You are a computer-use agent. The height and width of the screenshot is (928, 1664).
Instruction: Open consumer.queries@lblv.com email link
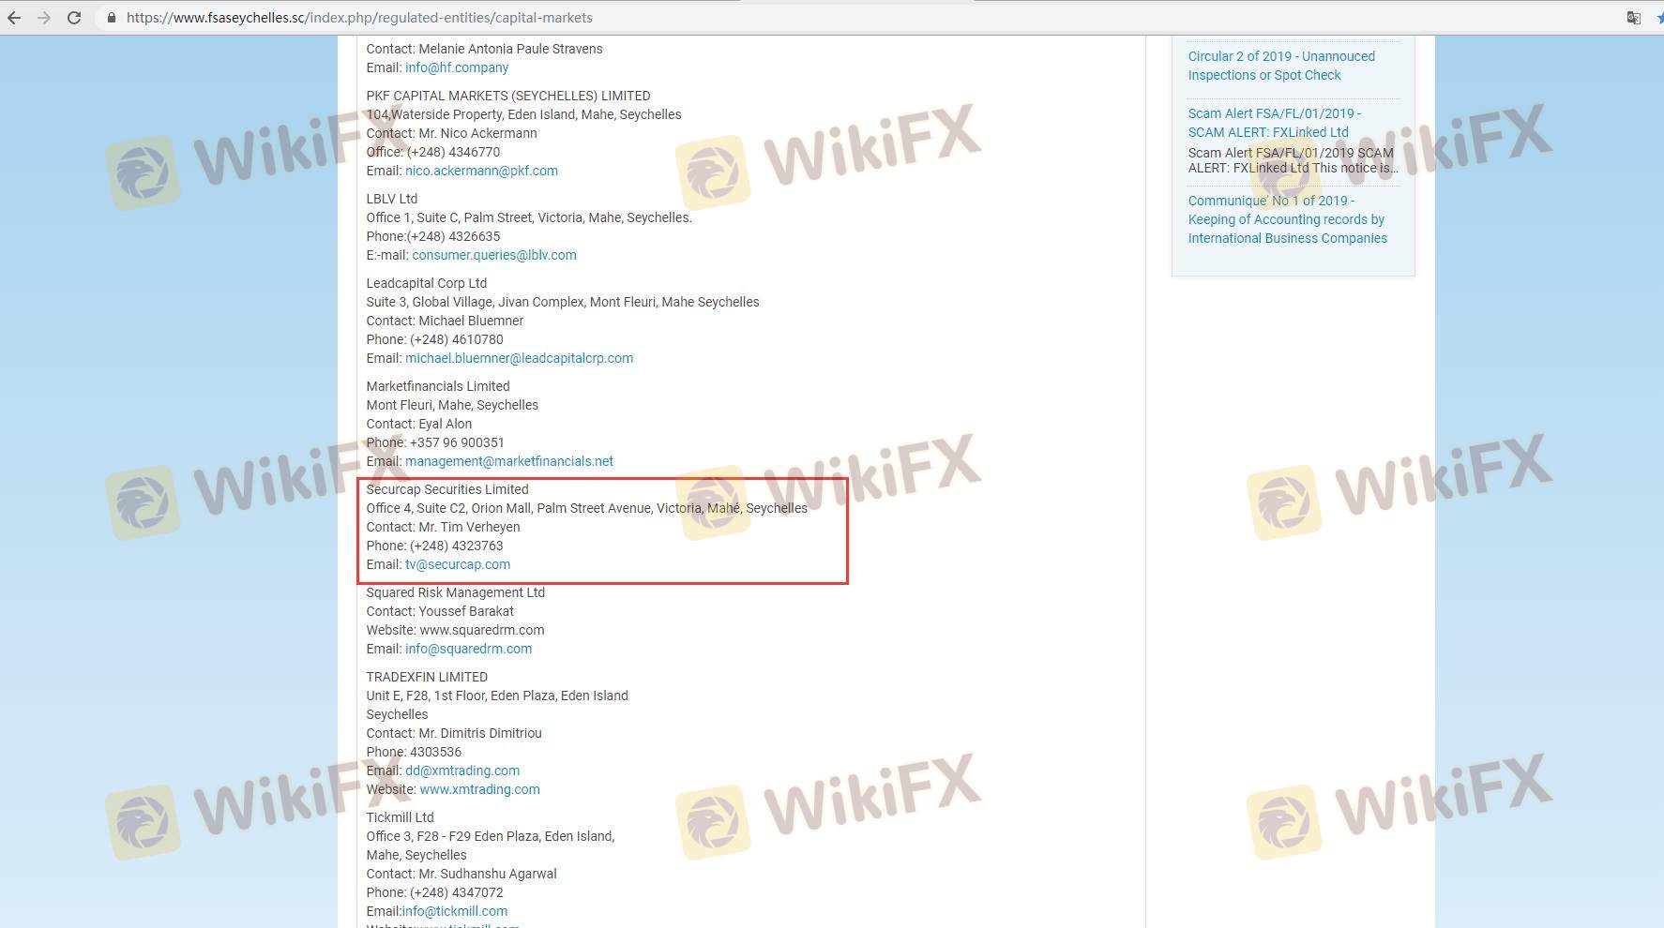click(494, 255)
